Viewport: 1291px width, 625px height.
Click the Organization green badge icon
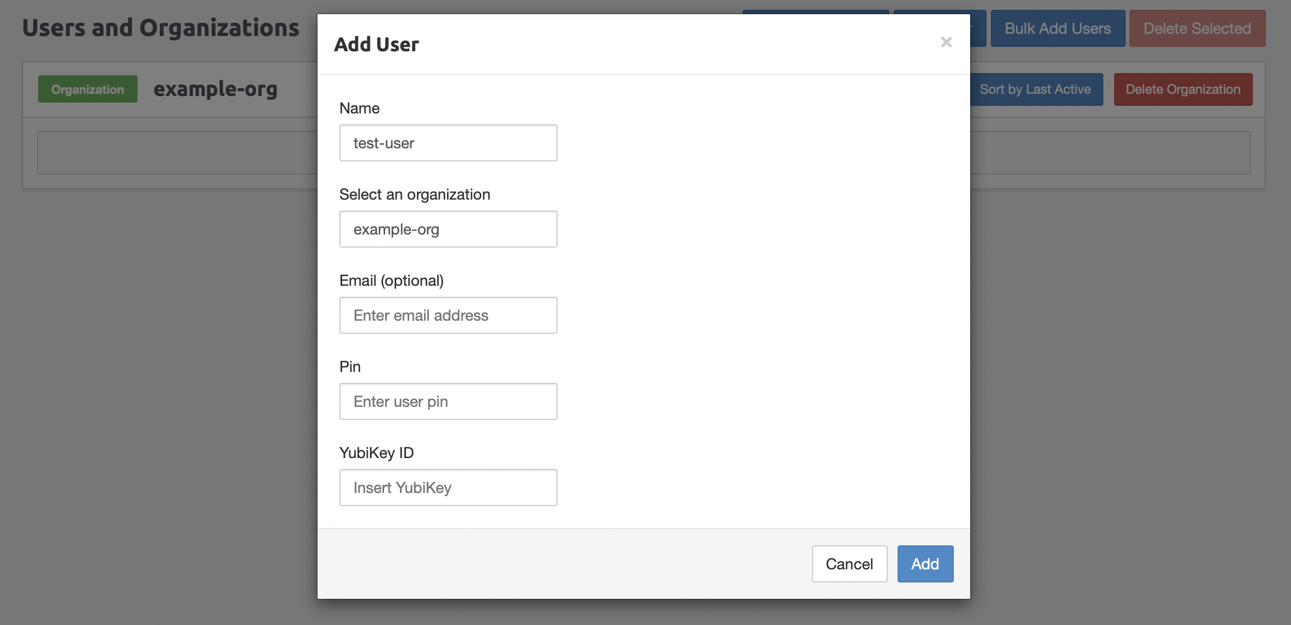tap(87, 89)
